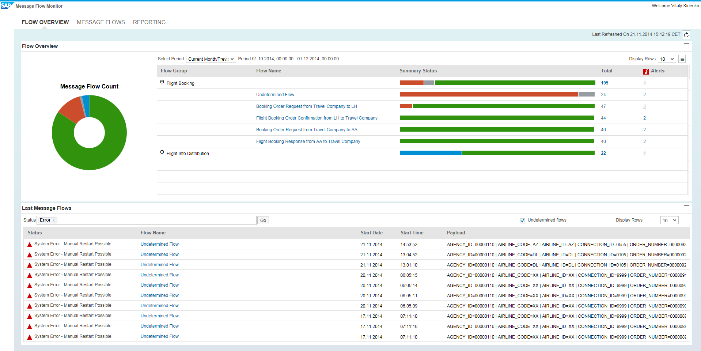The height and width of the screenshot is (351, 701).
Task: Open Last Message Flows Display Rows dropdown
Action: pyautogui.click(x=669, y=220)
